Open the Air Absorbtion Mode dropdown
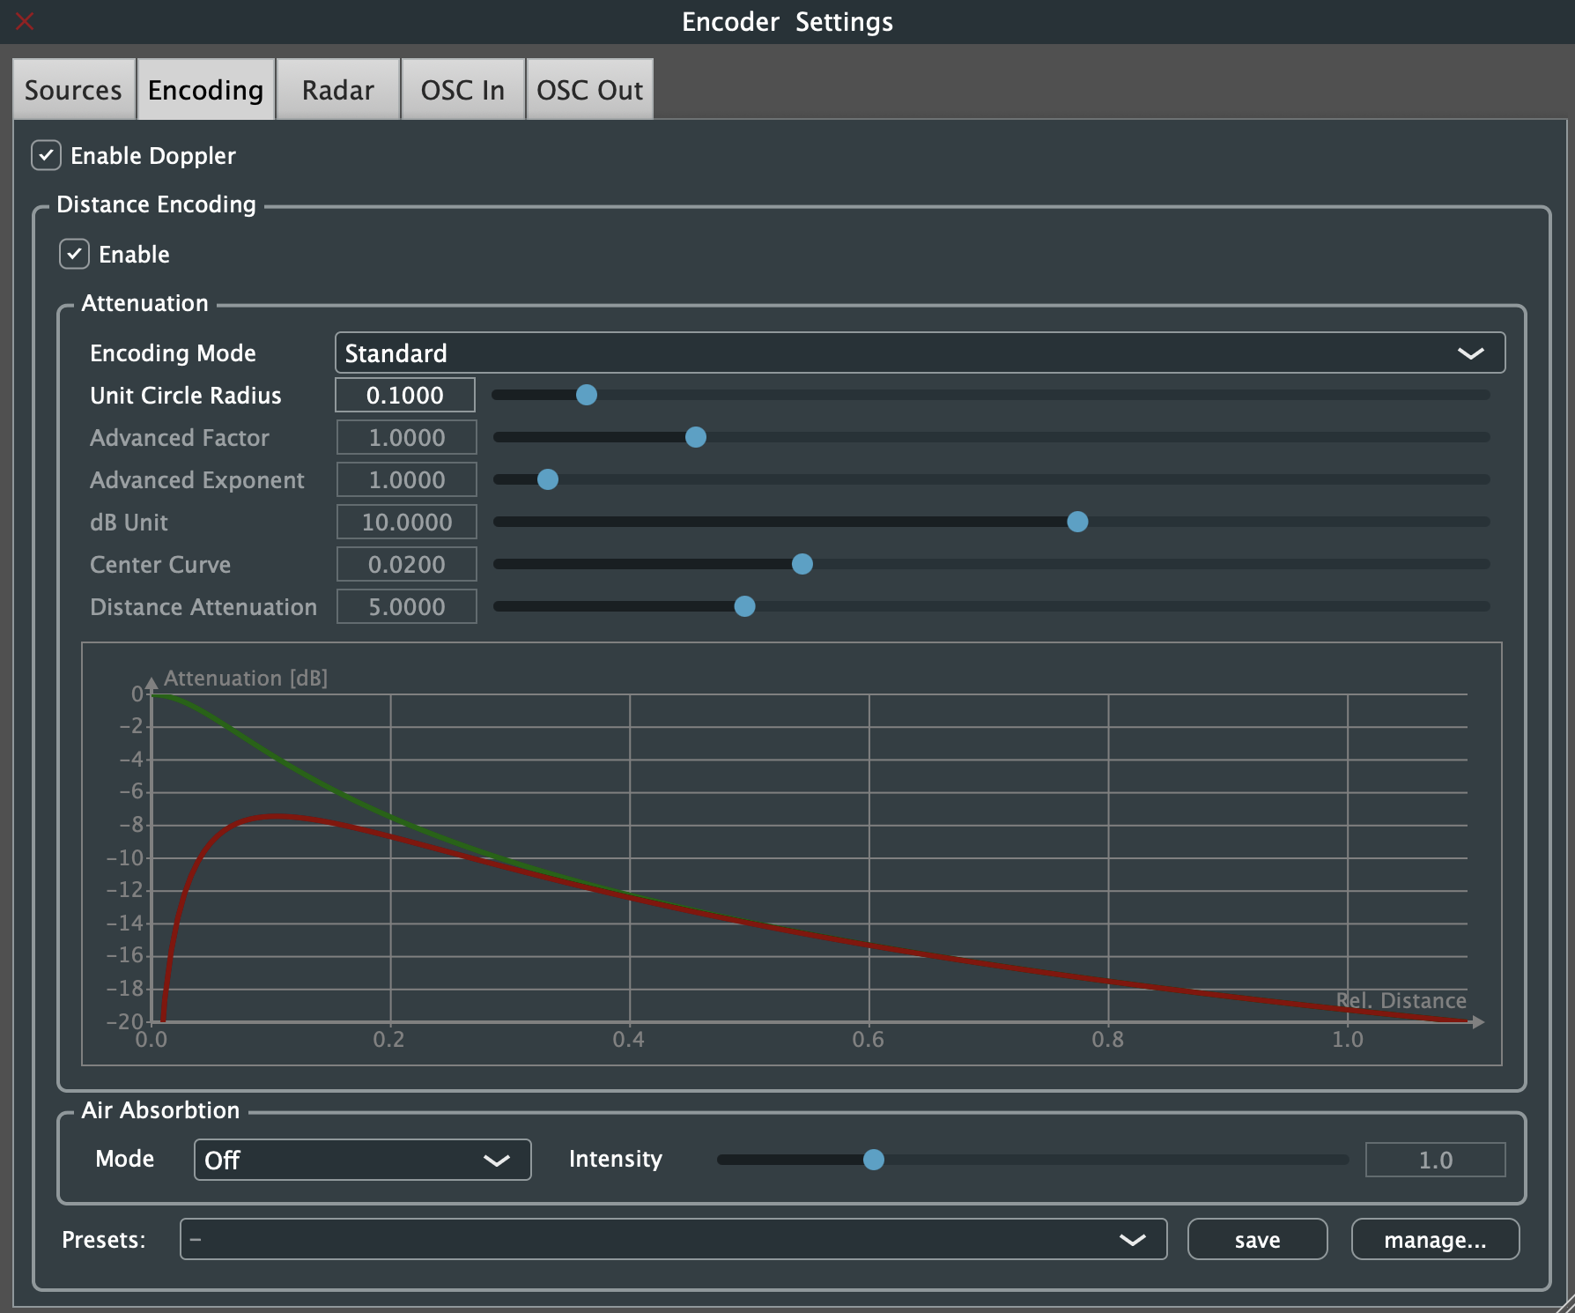Viewport: 1575px width, 1313px height. click(361, 1160)
